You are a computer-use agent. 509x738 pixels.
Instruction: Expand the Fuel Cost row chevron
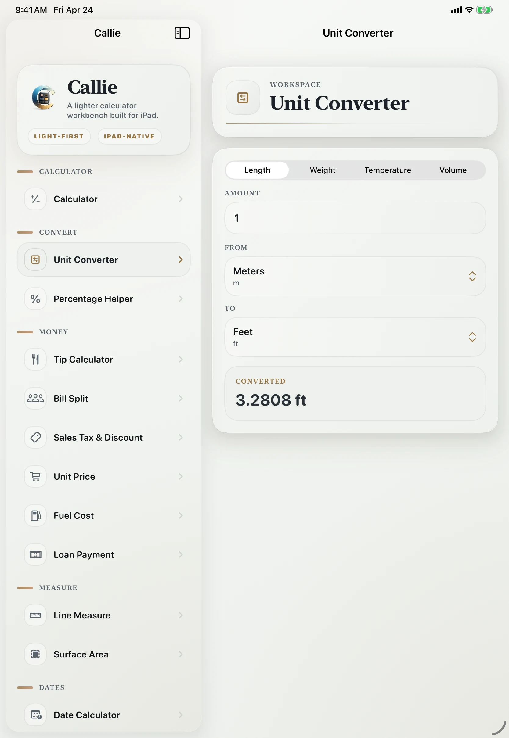click(181, 516)
